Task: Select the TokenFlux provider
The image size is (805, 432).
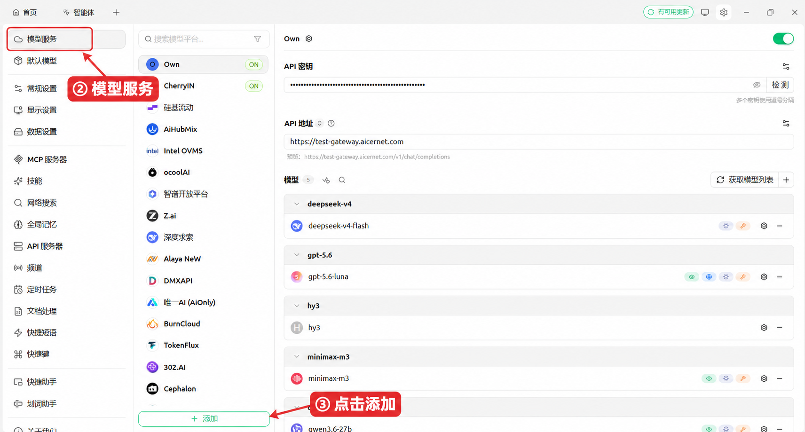Action: (203, 346)
